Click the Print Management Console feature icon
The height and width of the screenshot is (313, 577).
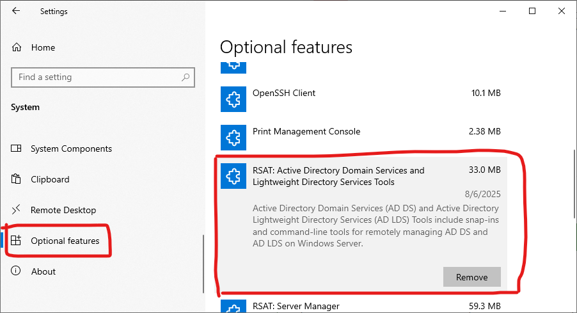(x=233, y=138)
